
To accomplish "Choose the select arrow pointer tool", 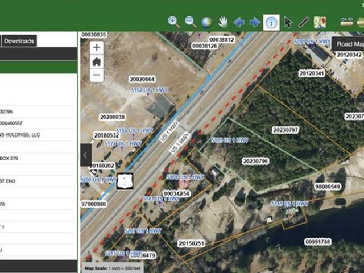I will [288, 22].
